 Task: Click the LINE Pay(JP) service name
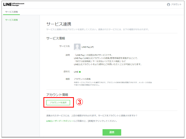click(x=88, y=47)
